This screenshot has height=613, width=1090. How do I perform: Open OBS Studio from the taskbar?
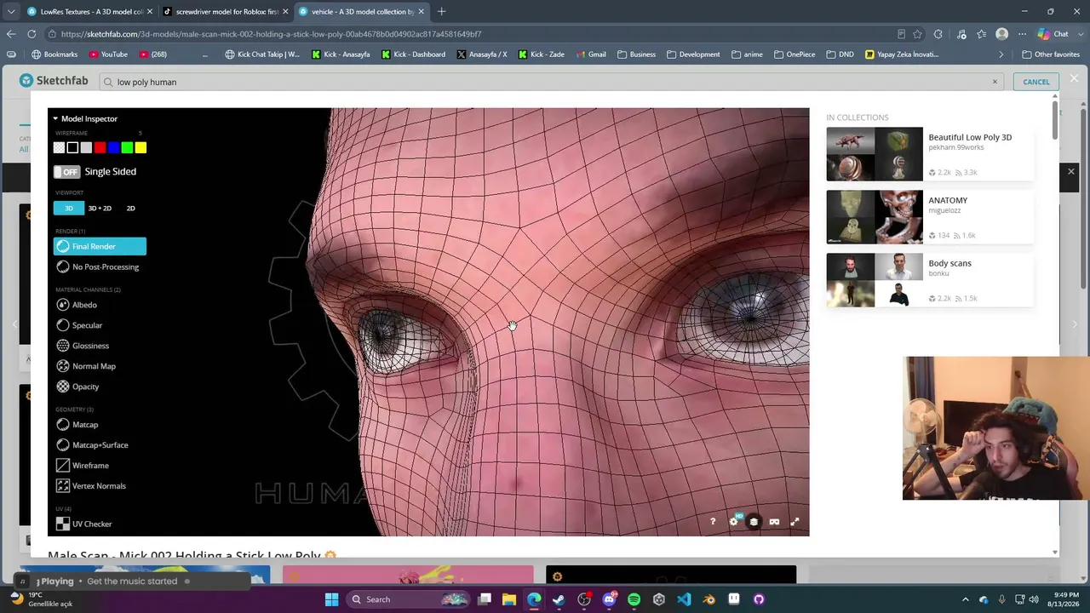click(584, 599)
